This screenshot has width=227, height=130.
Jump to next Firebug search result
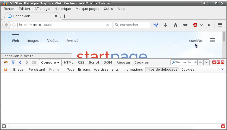click(x=206, y=62)
